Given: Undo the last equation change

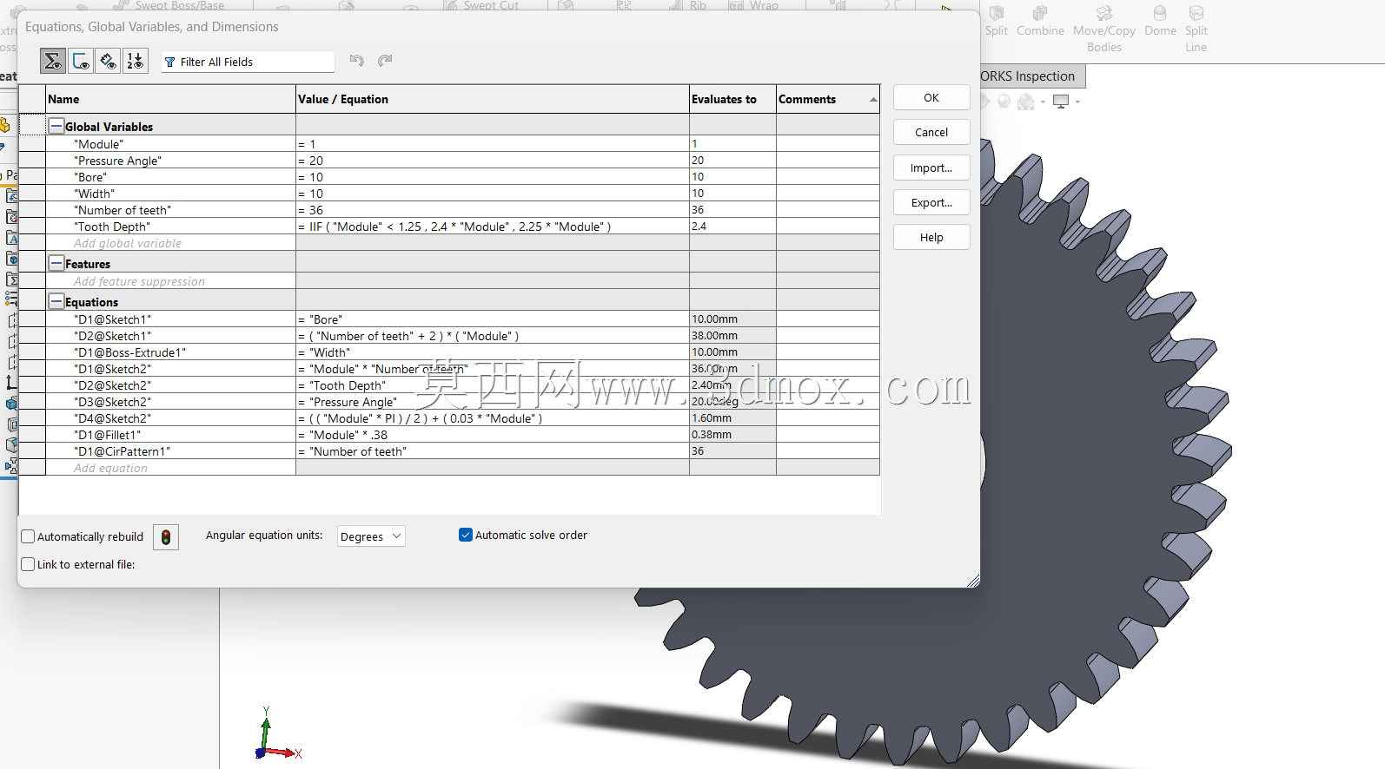Looking at the screenshot, I should [x=357, y=61].
